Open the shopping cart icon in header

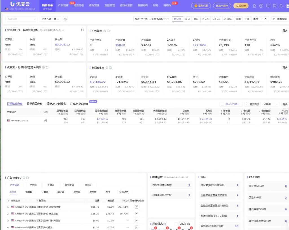coord(274,6)
